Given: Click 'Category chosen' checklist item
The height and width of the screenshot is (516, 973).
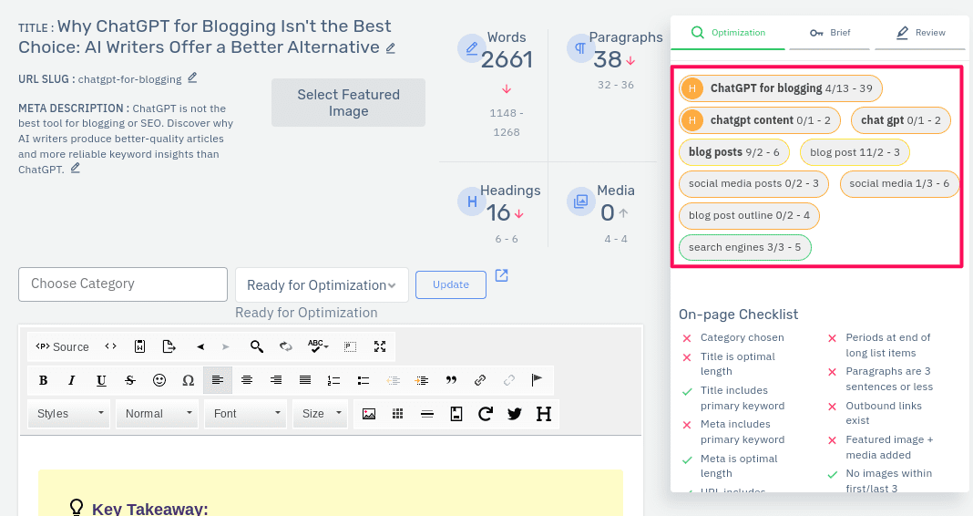Looking at the screenshot, I should pyautogui.click(x=742, y=337).
